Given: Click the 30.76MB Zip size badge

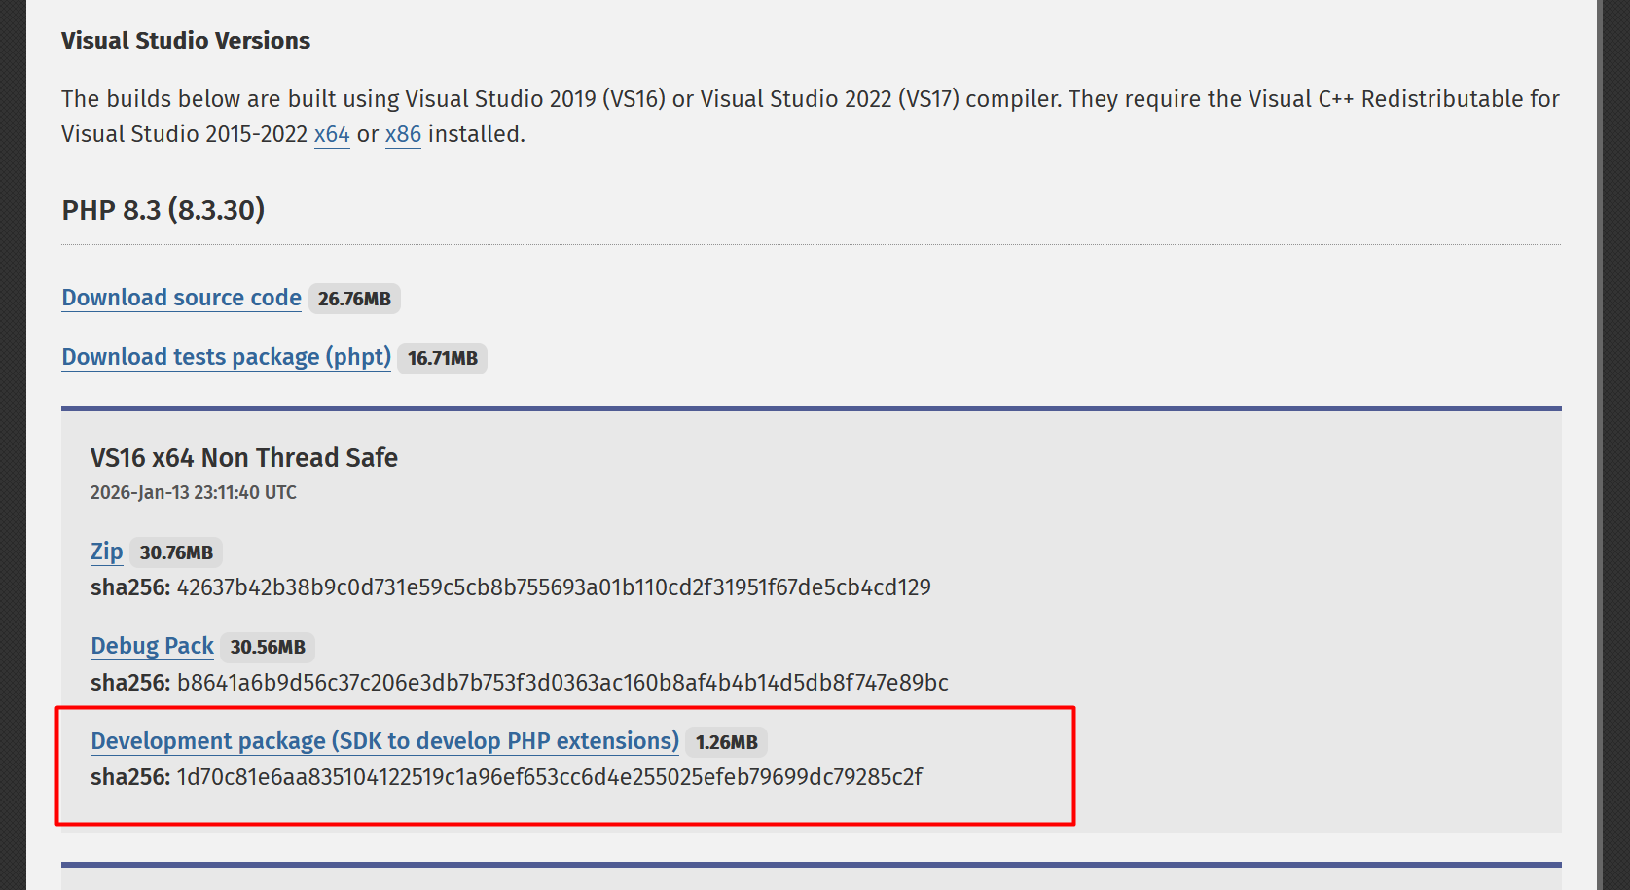Looking at the screenshot, I should pos(176,552).
